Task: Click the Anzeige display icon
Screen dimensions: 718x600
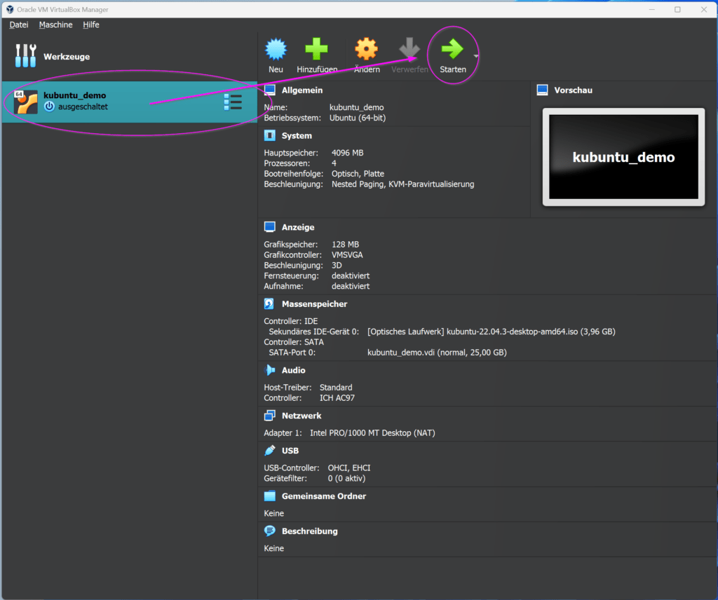Action: [270, 227]
